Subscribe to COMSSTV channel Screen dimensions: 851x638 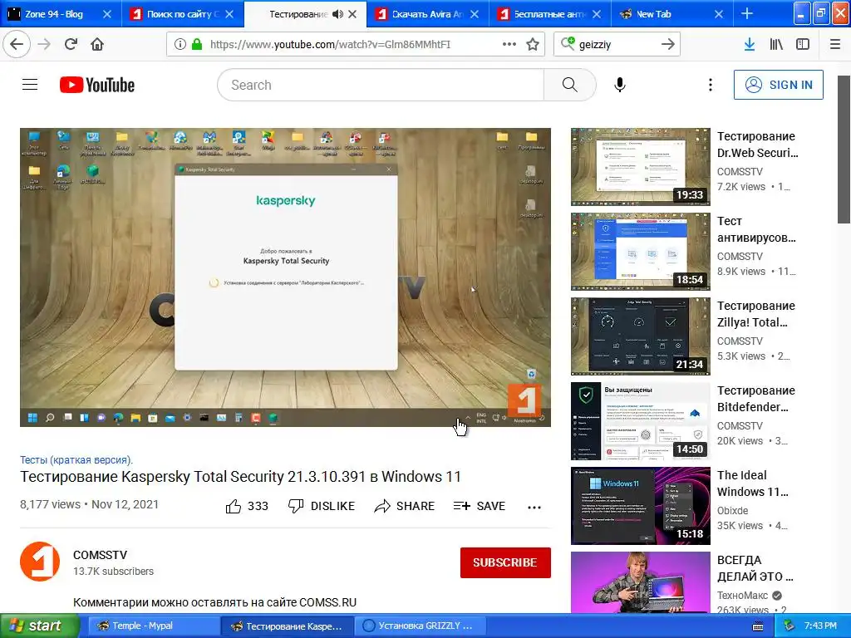click(x=505, y=562)
